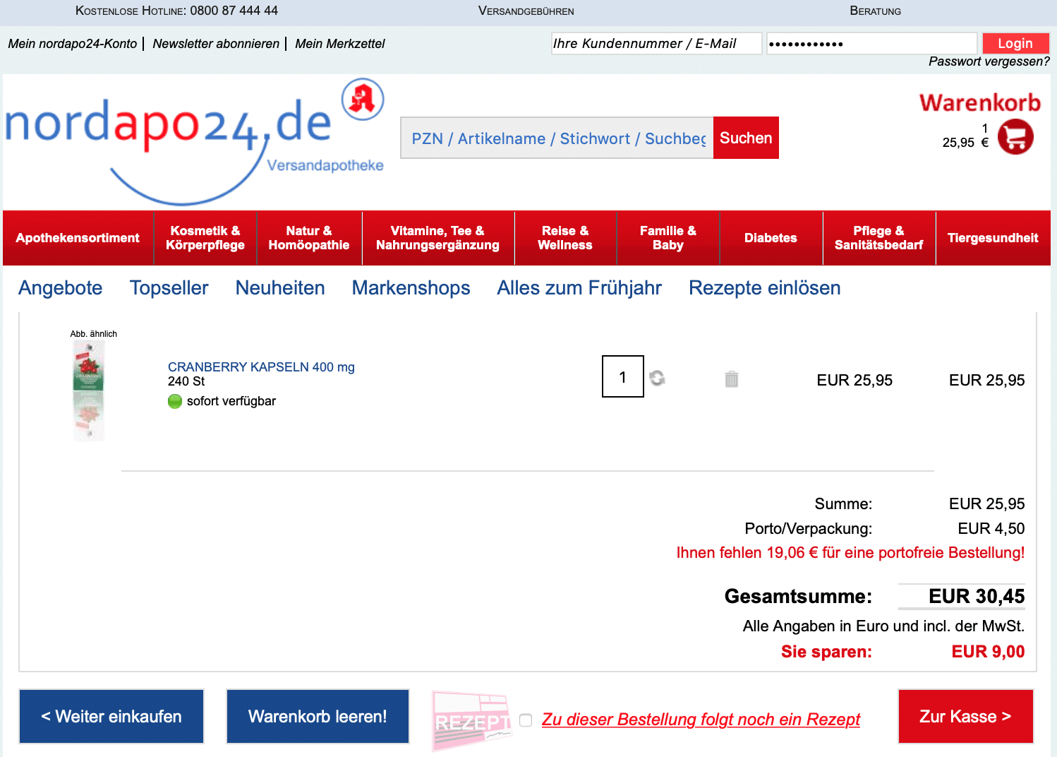Focus the PZN / Artikelname search field
Screen dimensions: 1057x757
(557, 138)
